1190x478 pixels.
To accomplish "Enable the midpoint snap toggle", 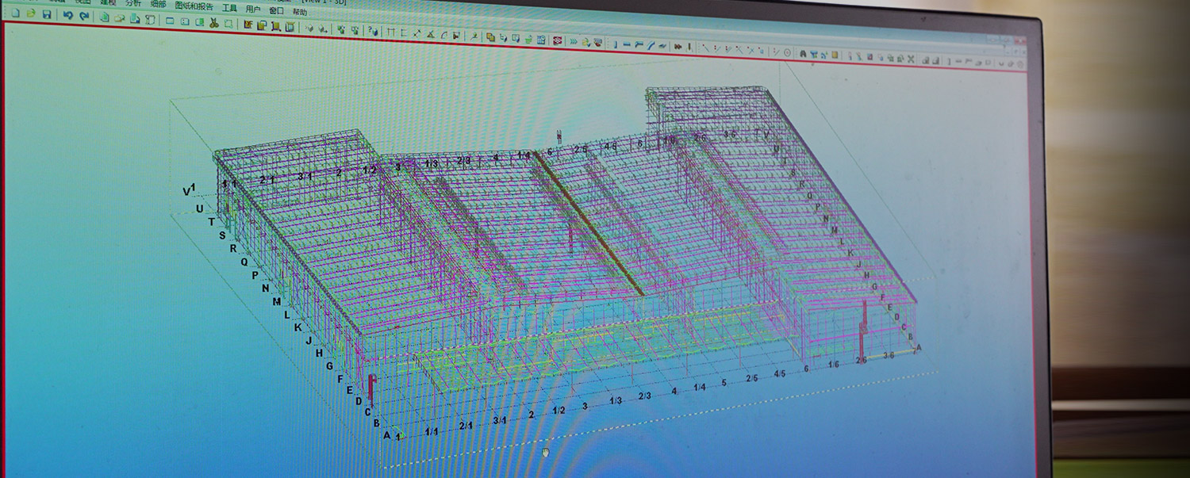I will coord(716,48).
